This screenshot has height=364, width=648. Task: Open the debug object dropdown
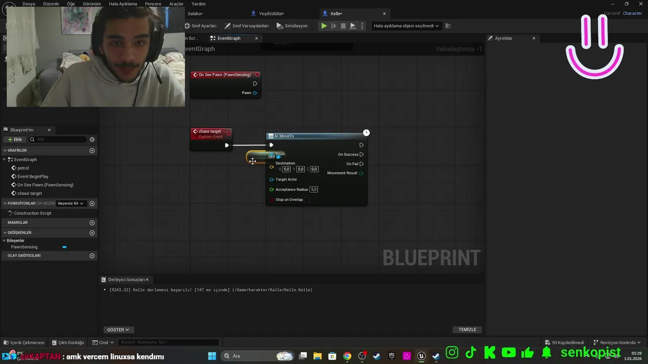406,26
